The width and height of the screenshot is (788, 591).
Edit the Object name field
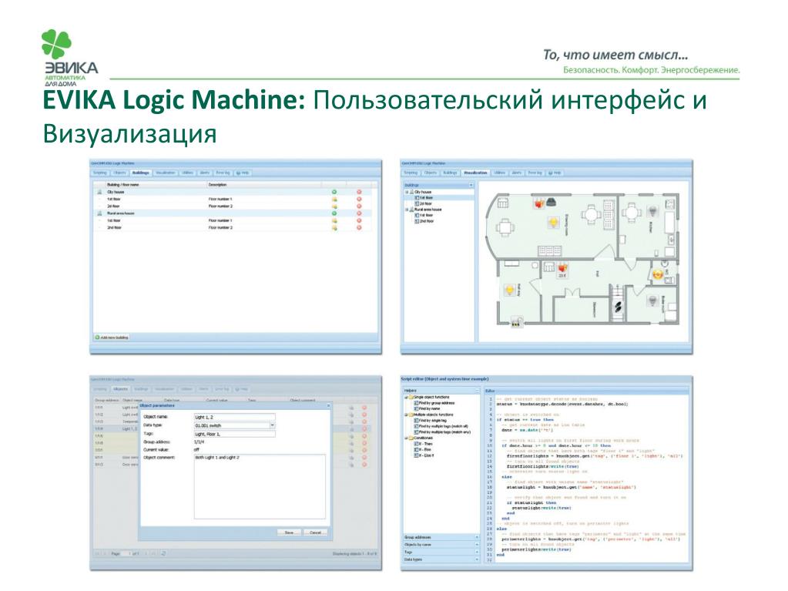(x=235, y=417)
